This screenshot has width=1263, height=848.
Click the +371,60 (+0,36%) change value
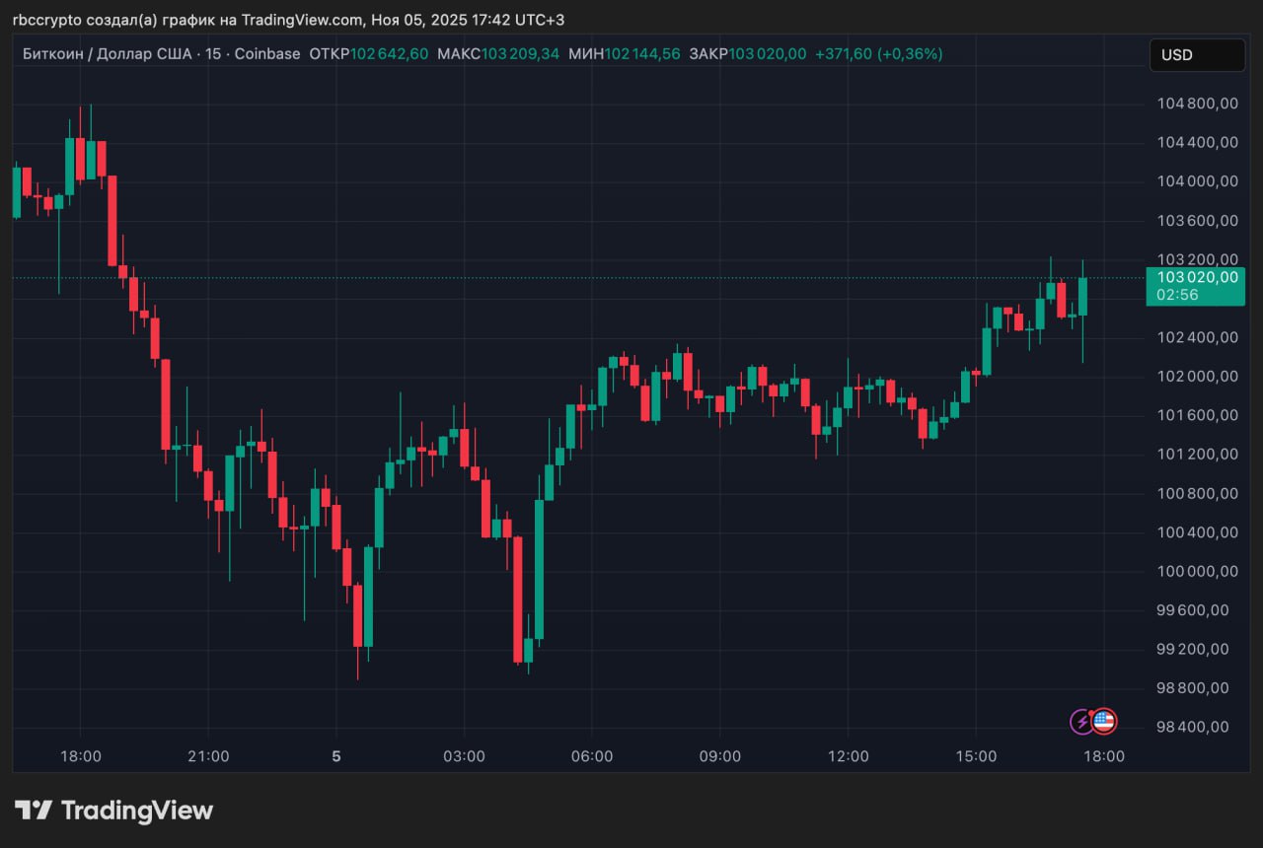point(878,54)
